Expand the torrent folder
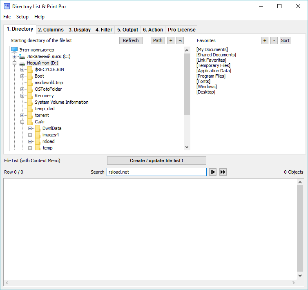The width and height of the screenshot is (308, 290). coord(22,115)
